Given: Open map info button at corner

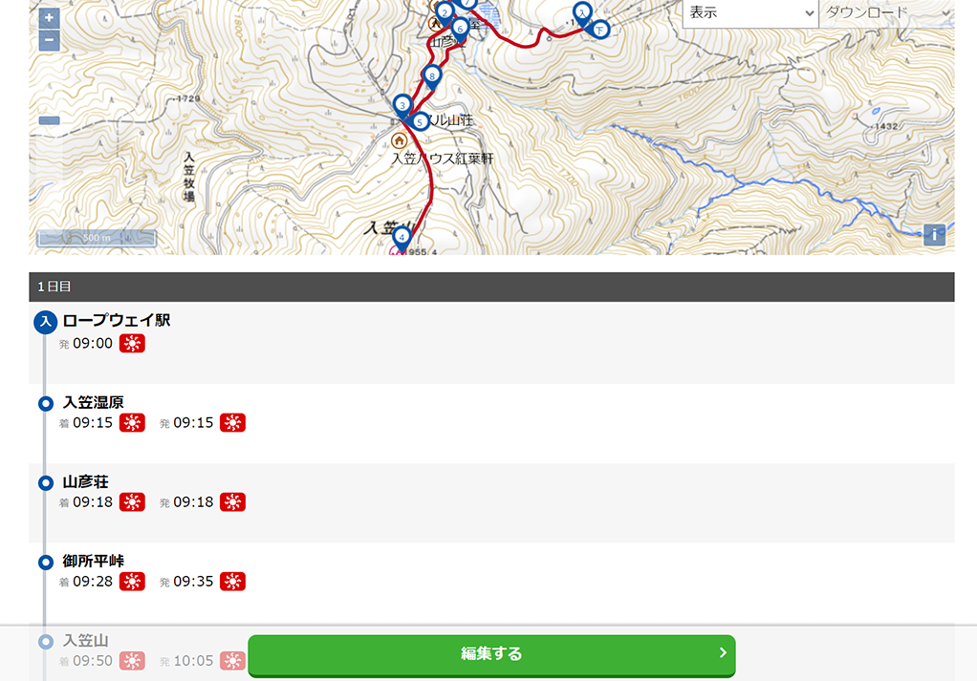Looking at the screenshot, I should pyautogui.click(x=934, y=235).
